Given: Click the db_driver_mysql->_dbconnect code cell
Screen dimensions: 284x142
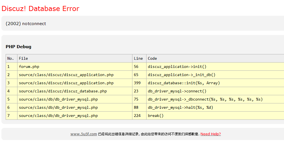Looking at the screenshot, I should (x=205, y=99).
